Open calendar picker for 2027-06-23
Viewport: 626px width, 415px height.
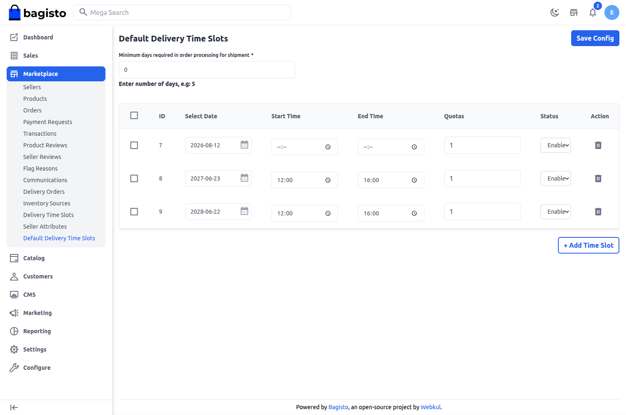tap(245, 178)
